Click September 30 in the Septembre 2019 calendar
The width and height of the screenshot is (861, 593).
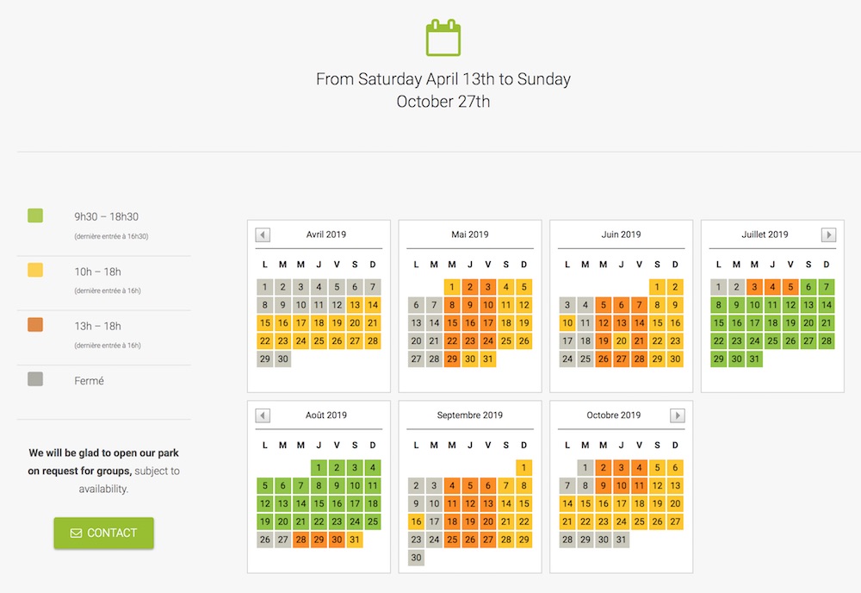pyautogui.click(x=416, y=558)
